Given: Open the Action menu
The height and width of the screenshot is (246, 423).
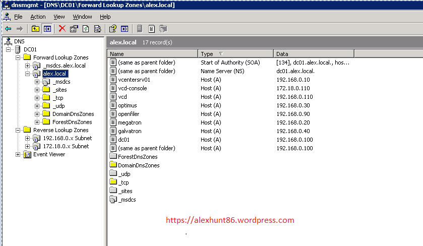Looking at the screenshot, I should tap(38, 17).
